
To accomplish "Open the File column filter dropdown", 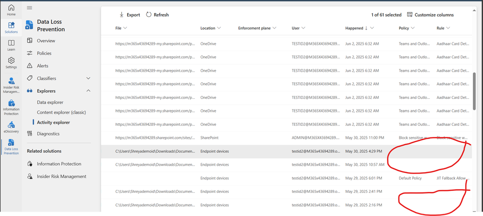I will click(125, 28).
